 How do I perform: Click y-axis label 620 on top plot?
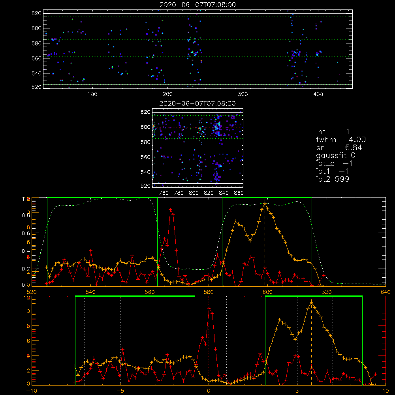[36, 13]
